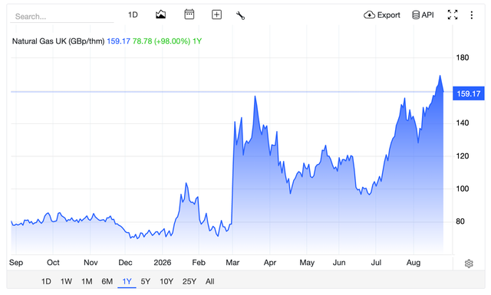Open the 1D interval dropdown in toolbar
The width and height of the screenshot is (491, 295).
pos(133,15)
